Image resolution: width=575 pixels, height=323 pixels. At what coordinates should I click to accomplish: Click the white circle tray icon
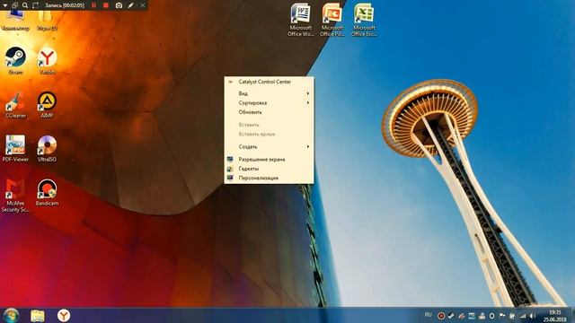pos(491,316)
